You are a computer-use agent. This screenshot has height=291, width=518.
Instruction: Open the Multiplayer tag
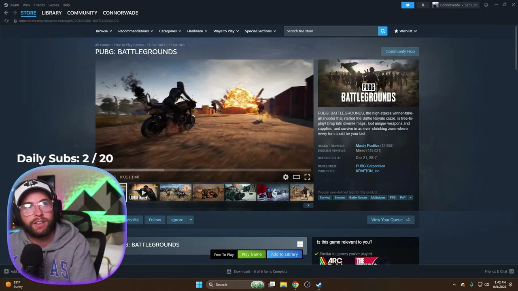[378, 198]
